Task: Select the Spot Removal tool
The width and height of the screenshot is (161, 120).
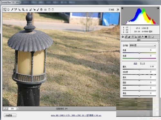Action: pos(31,10)
